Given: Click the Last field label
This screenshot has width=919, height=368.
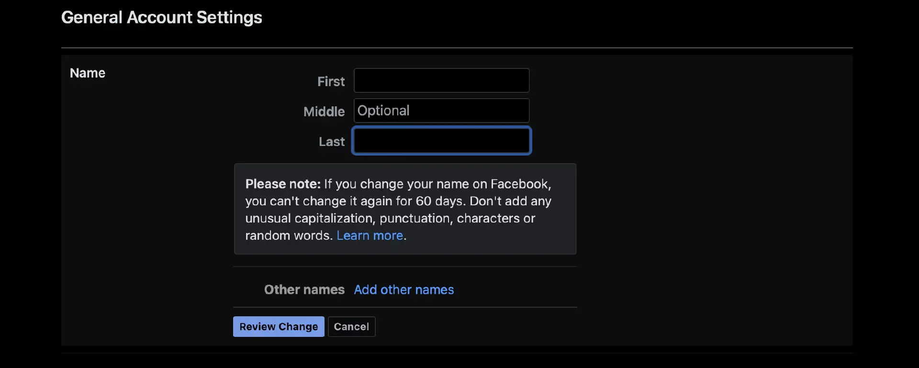Looking at the screenshot, I should (x=332, y=142).
